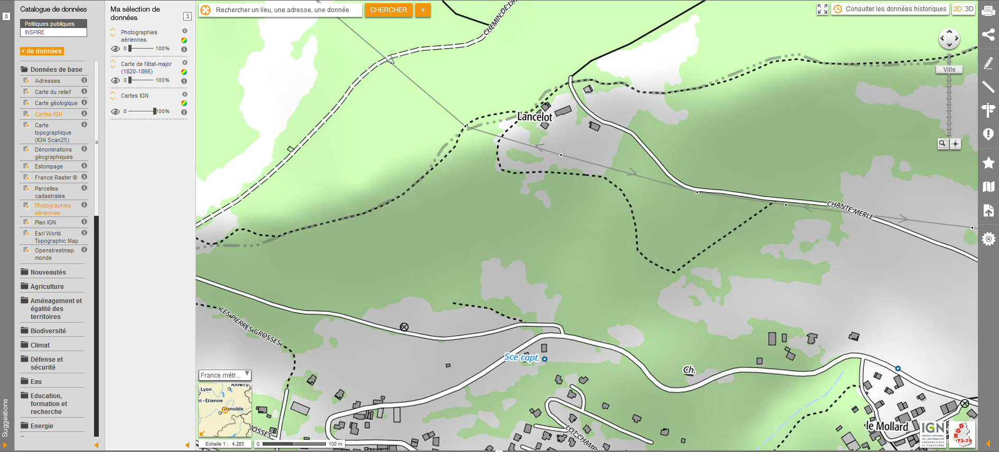This screenshot has width=999, height=452.
Task: Show info for Parcelles cadastrales layer
Action: coord(84,188)
